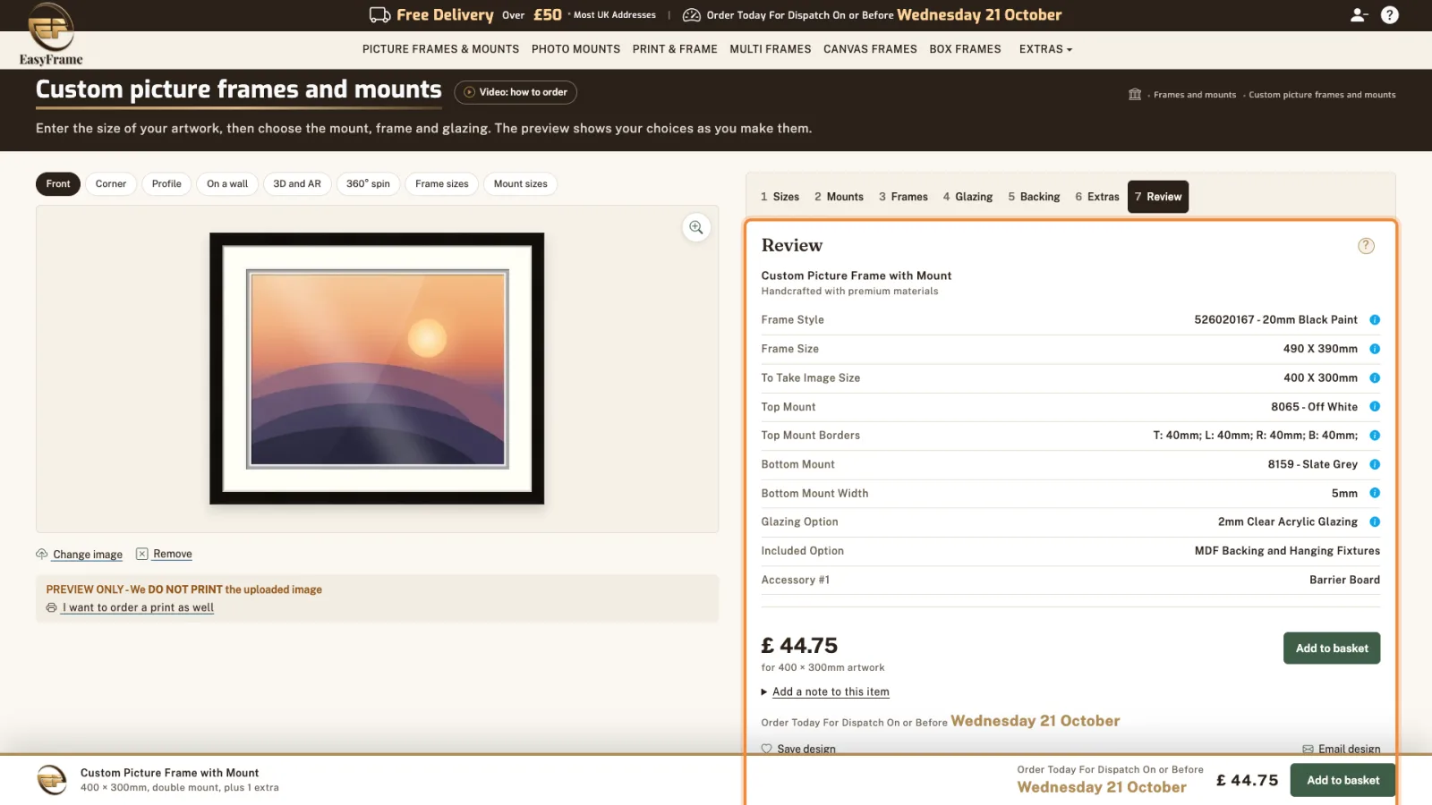The height and width of the screenshot is (805, 1432).
Task: Show info for To Take Image Size
Action: (x=1375, y=378)
